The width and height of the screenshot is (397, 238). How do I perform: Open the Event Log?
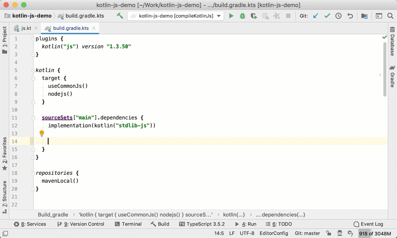click(368, 224)
